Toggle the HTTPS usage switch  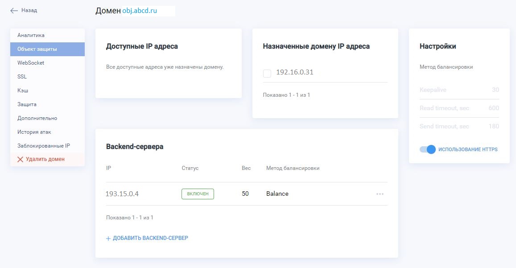point(427,149)
